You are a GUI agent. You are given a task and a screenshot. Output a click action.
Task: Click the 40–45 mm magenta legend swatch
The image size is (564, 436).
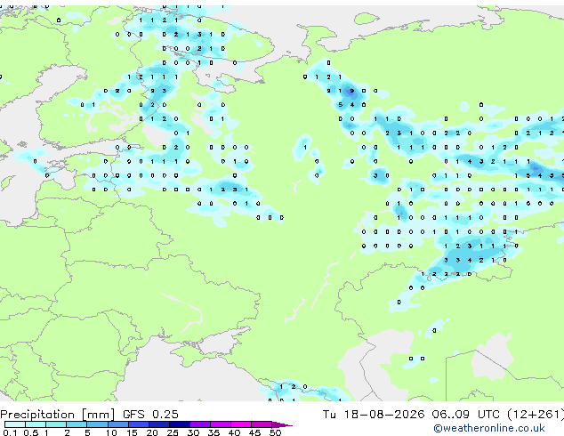click(x=241, y=424)
